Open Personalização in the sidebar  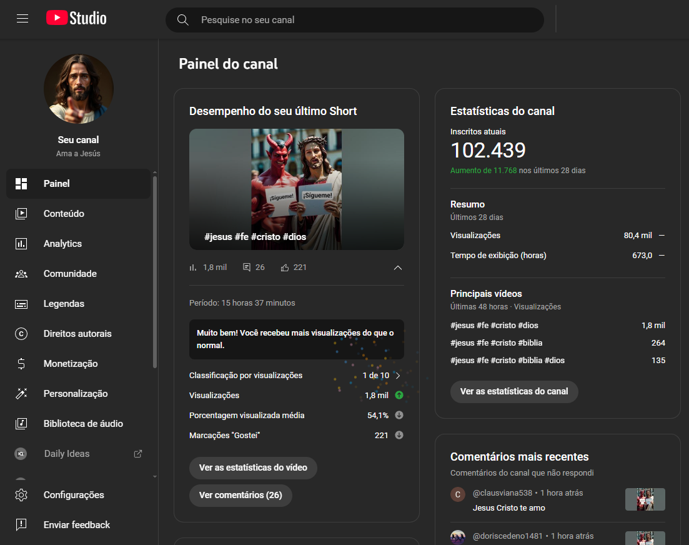(78, 394)
